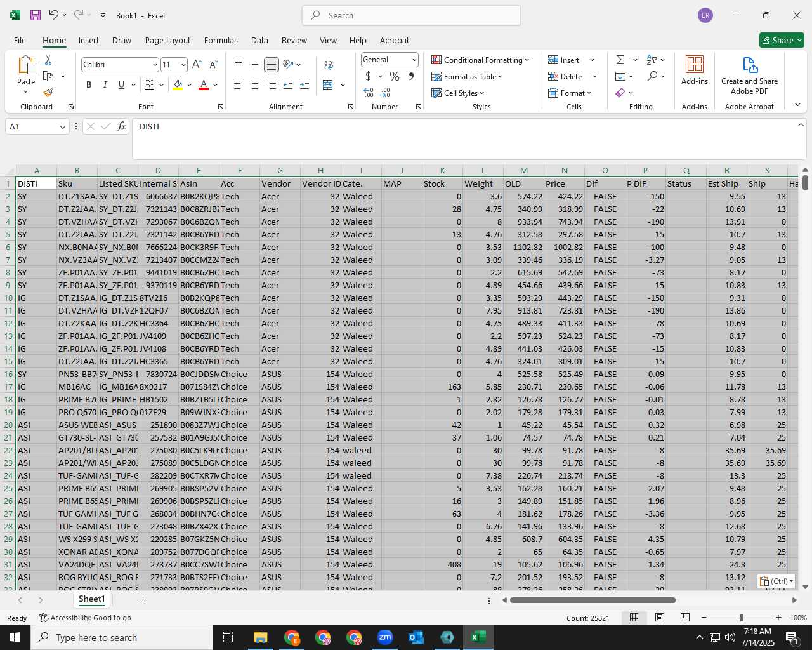Click Decrease Indent icon
The height and width of the screenshot is (650, 812).
(x=288, y=84)
